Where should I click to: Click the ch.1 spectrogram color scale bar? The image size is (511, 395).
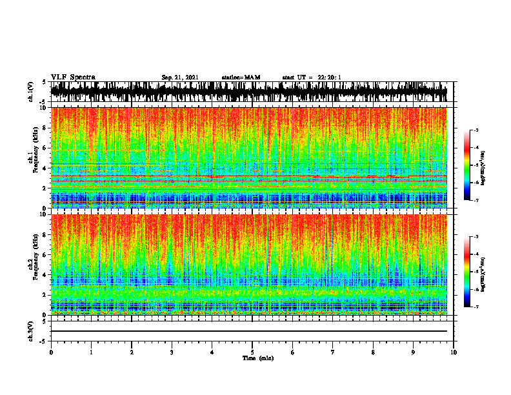(x=467, y=165)
